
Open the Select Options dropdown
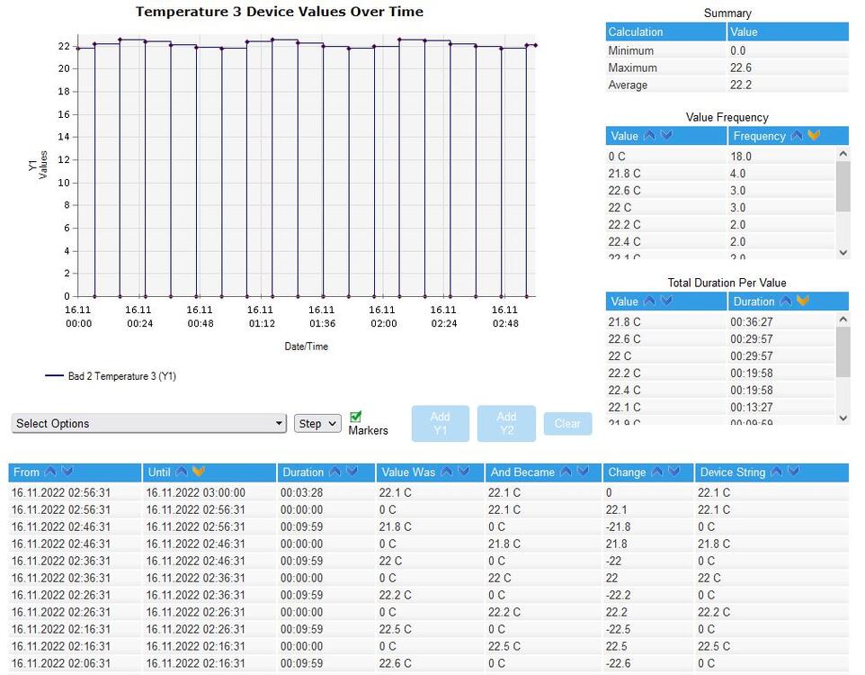[x=148, y=424]
